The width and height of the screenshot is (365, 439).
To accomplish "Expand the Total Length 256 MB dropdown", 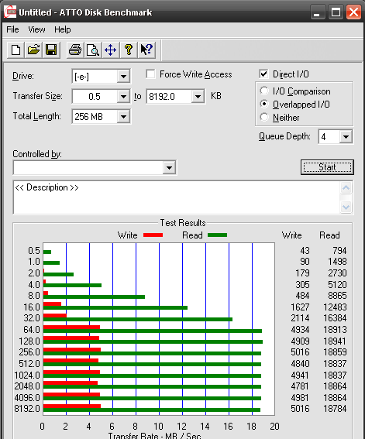I will pyautogui.click(x=123, y=116).
